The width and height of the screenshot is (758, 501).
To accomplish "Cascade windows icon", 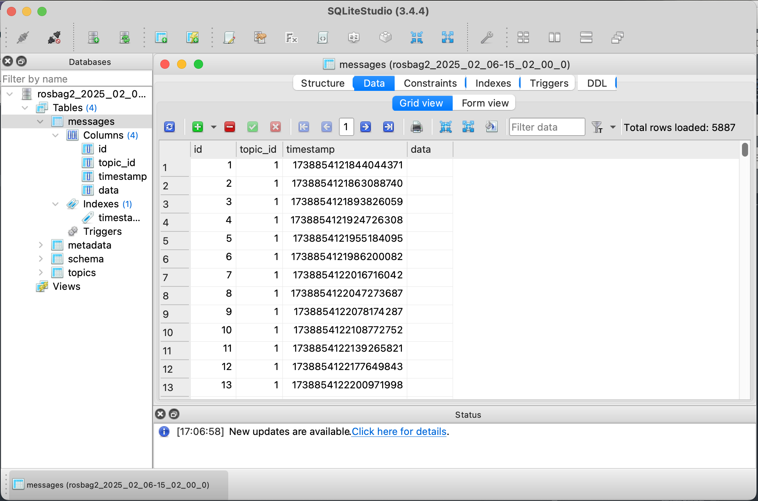I will point(617,37).
